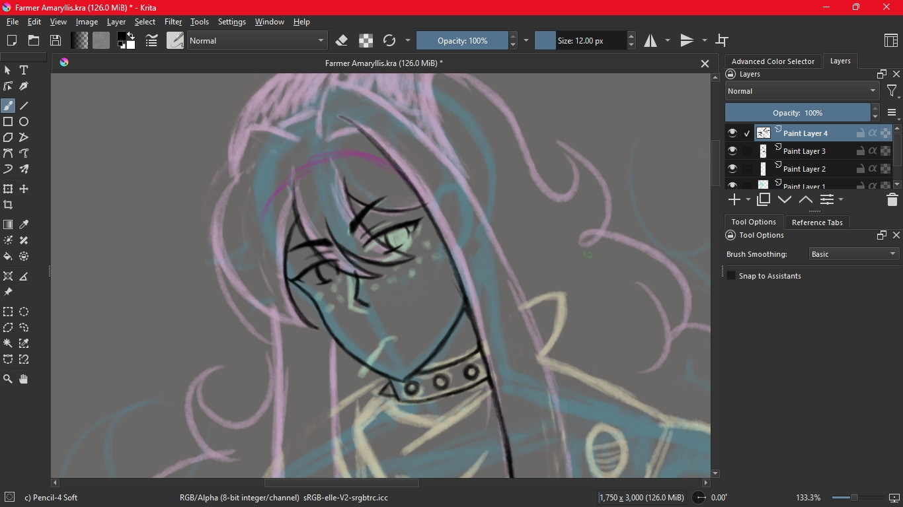Screen dimensions: 903x507
Task: Select the Text tool
Action: click(x=24, y=70)
